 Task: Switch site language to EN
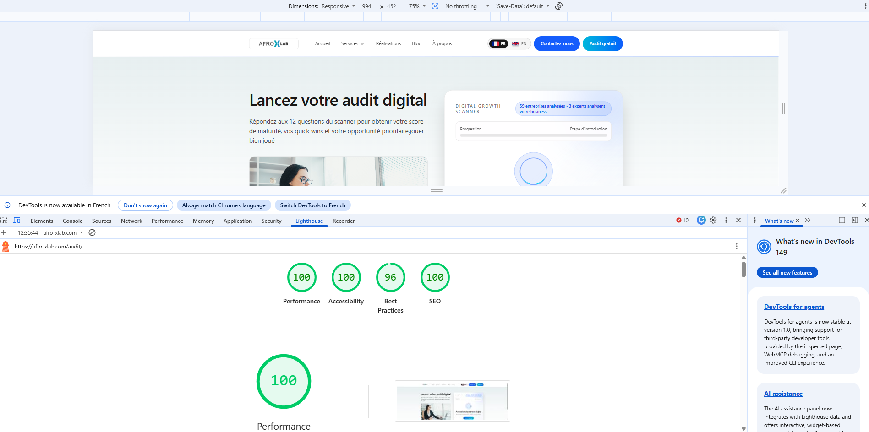pyautogui.click(x=519, y=43)
